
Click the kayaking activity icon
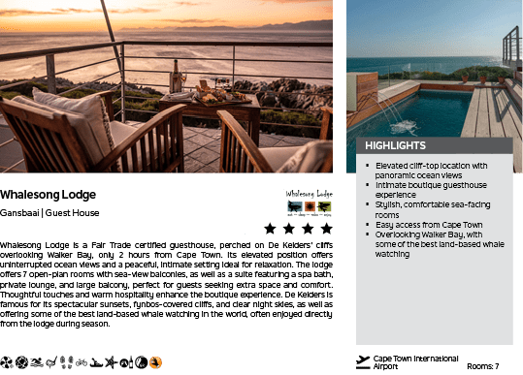[96, 362]
